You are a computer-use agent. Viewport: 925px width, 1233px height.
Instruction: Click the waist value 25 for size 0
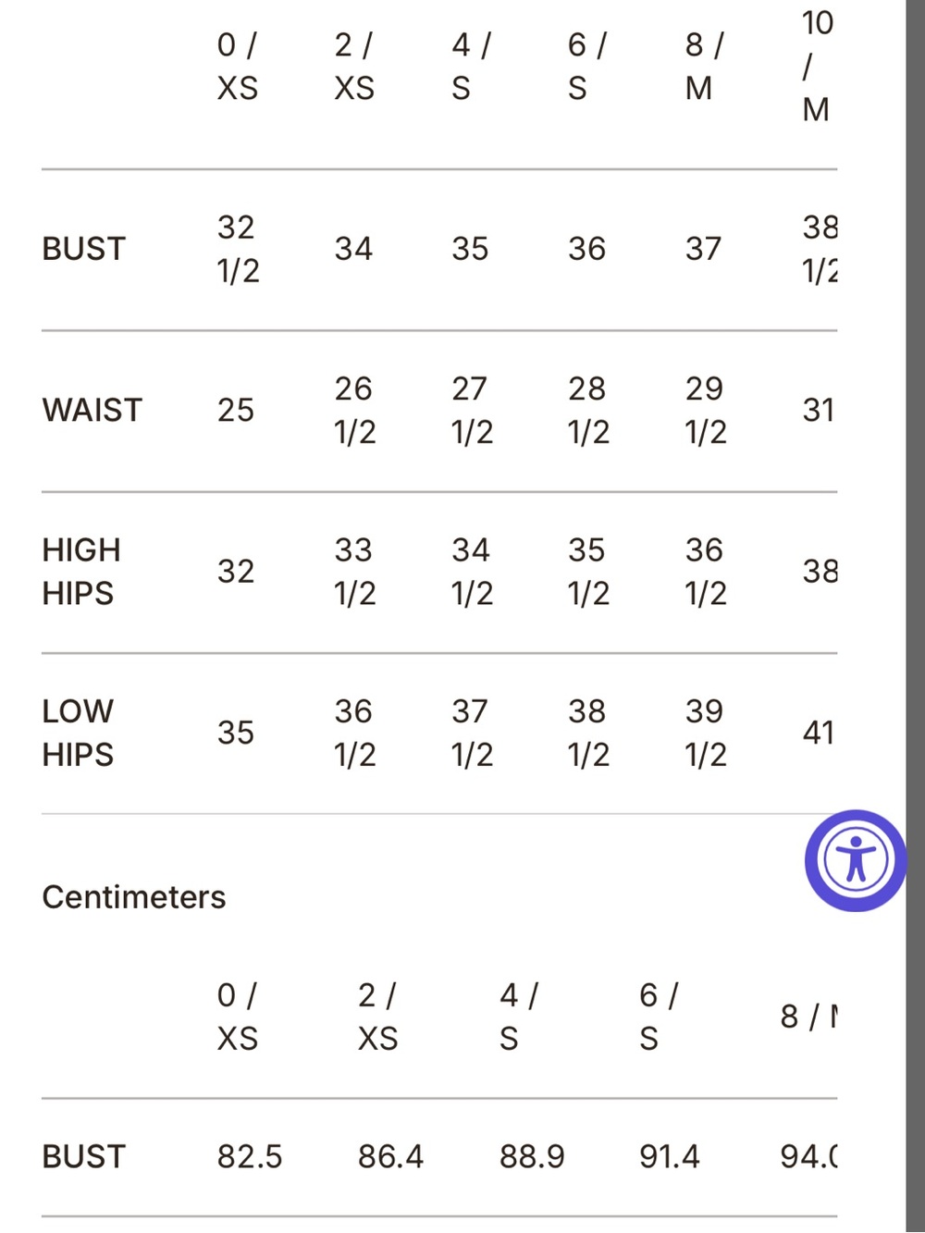(x=236, y=410)
